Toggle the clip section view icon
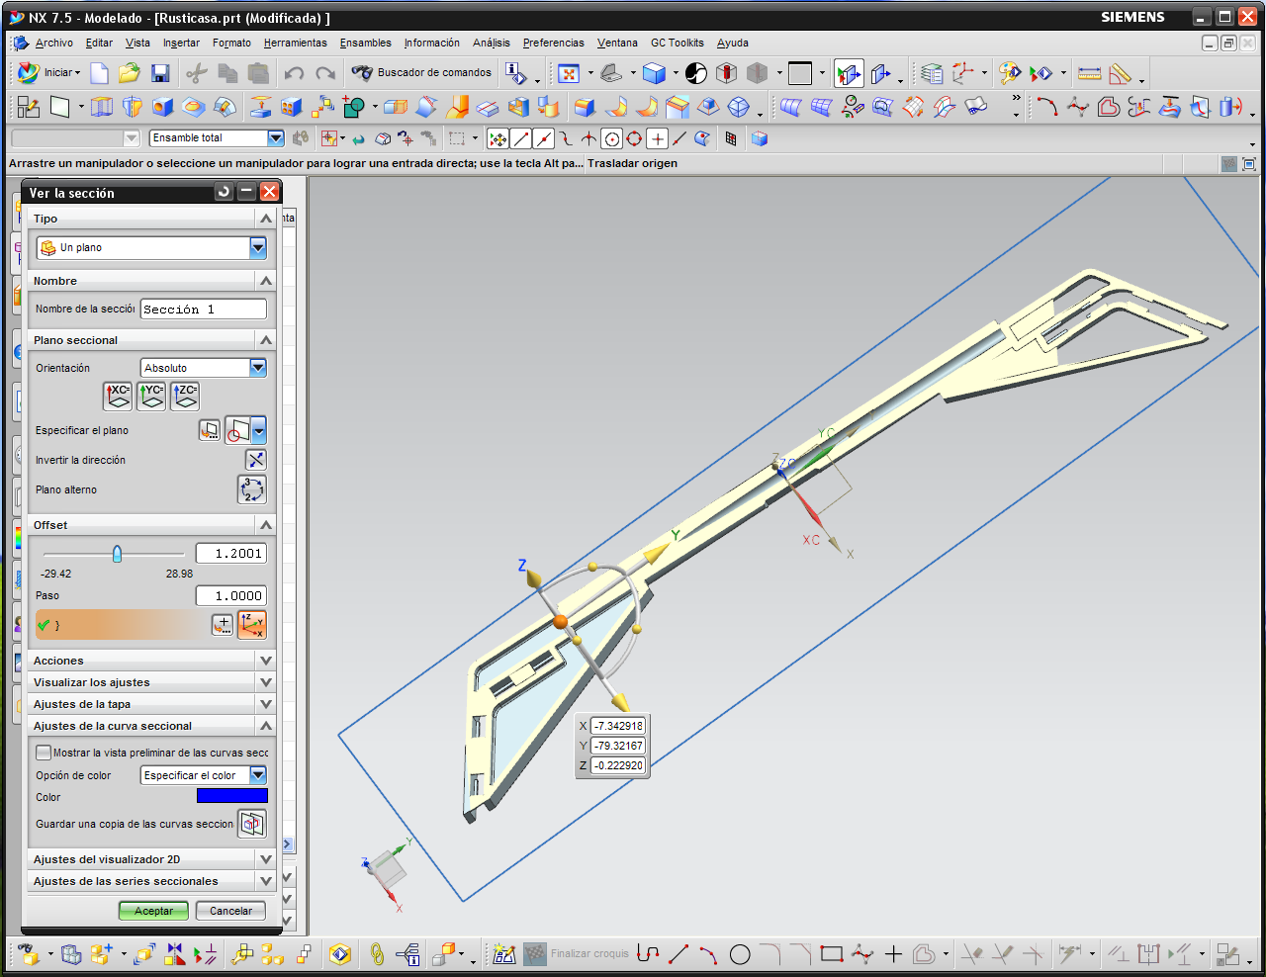This screenshot has width=1266, height=977. coord(849,73)
